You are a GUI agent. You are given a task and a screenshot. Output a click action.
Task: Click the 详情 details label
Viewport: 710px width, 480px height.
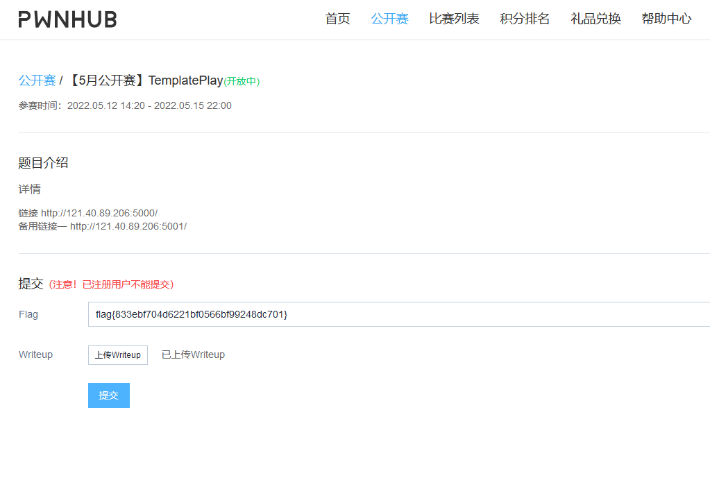pos(28,189)
